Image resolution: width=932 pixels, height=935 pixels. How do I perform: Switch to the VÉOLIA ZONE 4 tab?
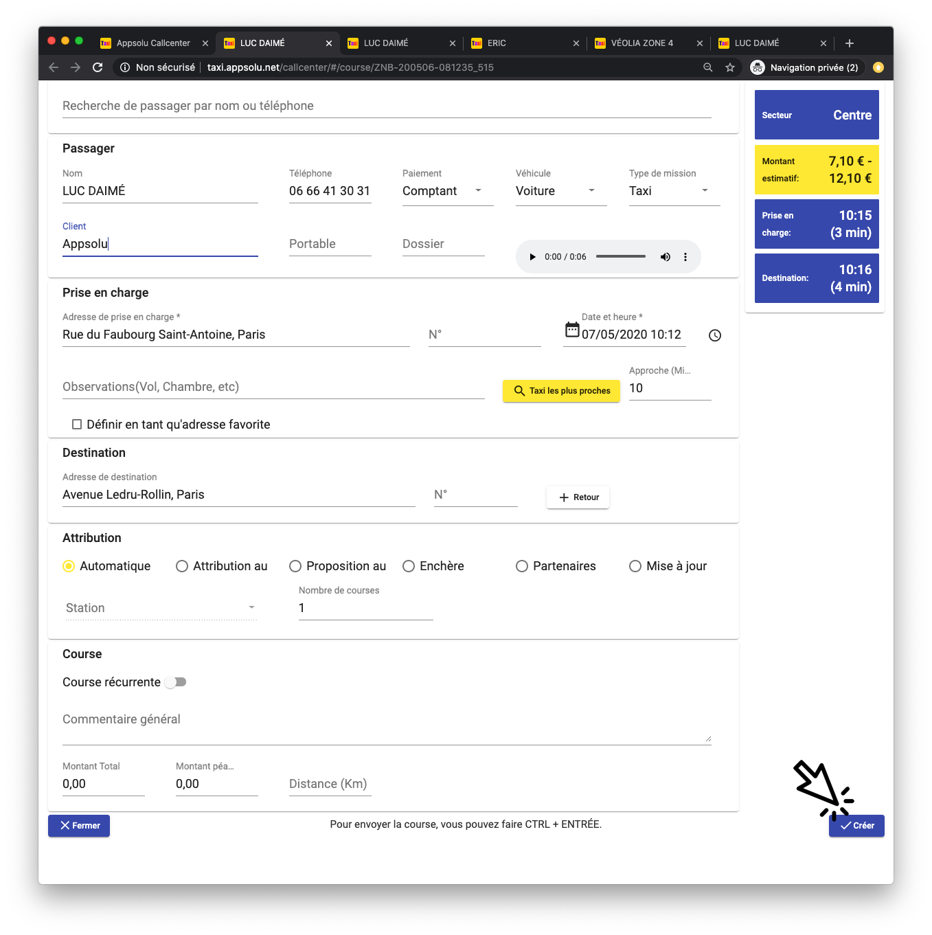[x=648, y=43]
